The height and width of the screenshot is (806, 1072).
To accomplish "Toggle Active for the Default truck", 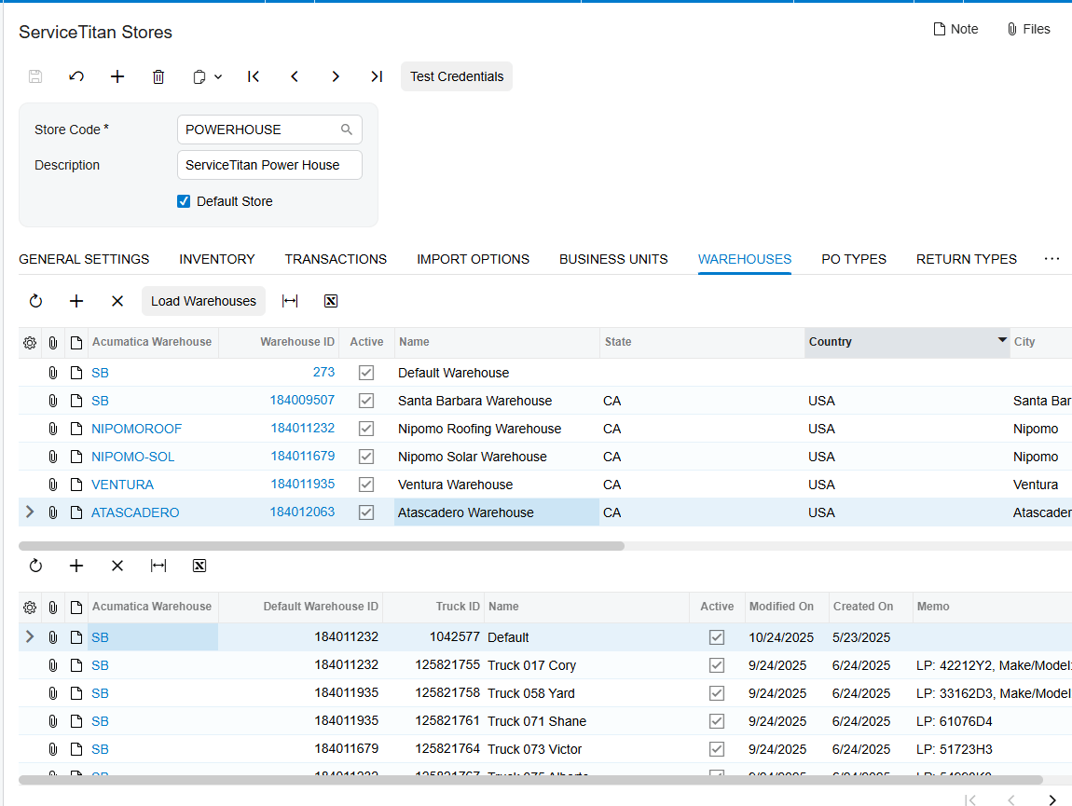I will tap(717, 637).
